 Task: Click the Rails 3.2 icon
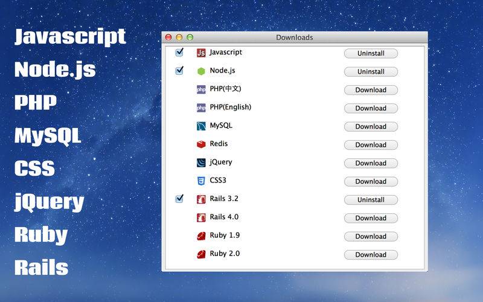[x=201, y=199]
